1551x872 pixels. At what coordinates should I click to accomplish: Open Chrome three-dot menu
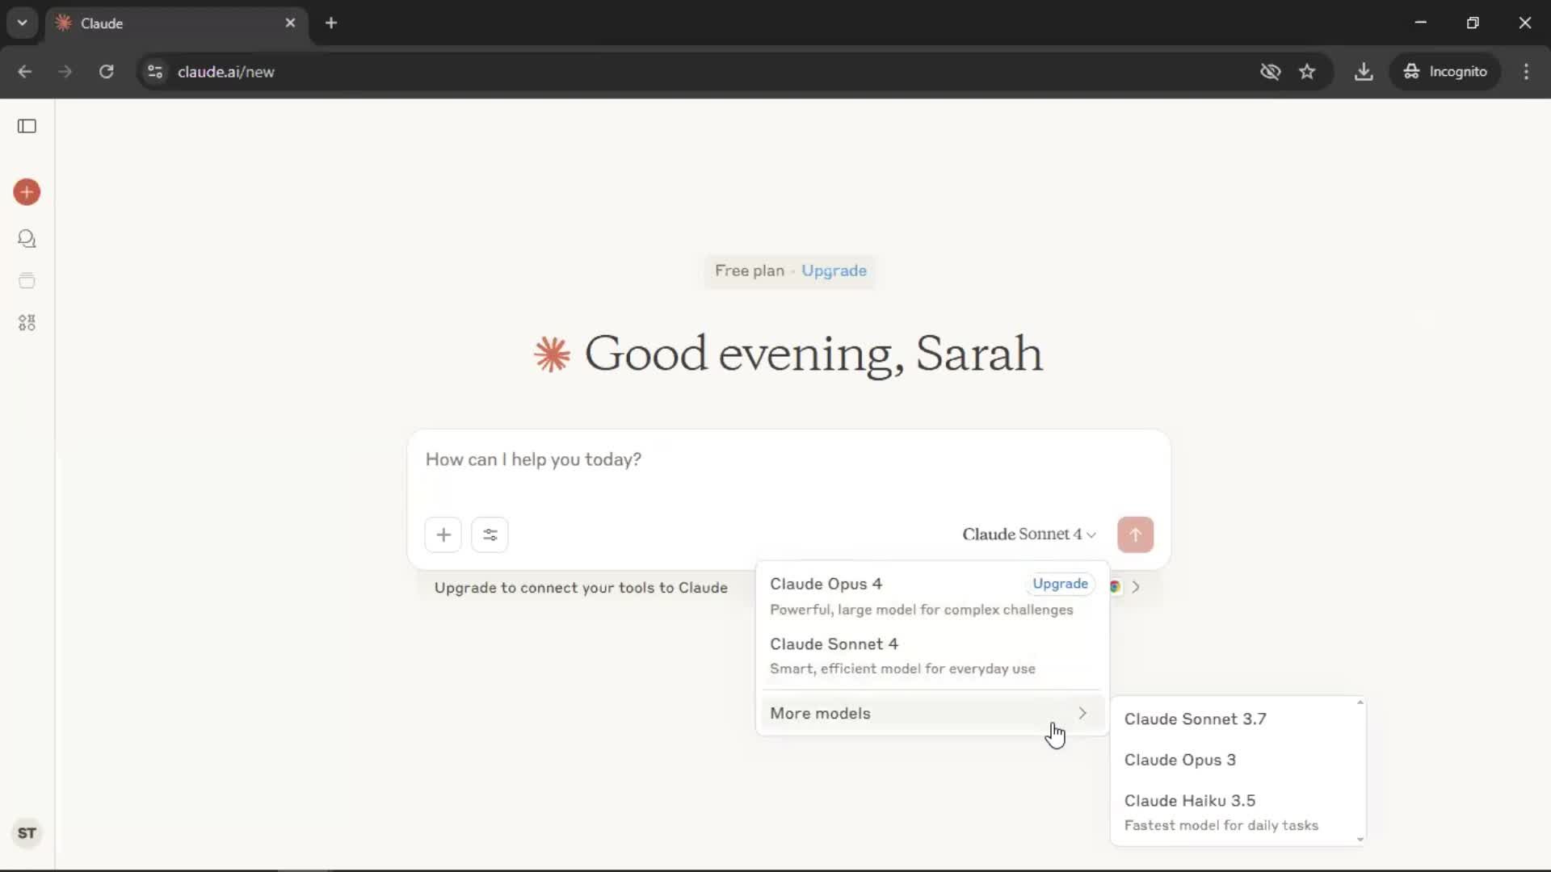1526,72
